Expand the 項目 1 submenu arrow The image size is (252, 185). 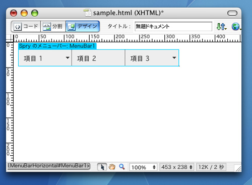tap(68, 58)
